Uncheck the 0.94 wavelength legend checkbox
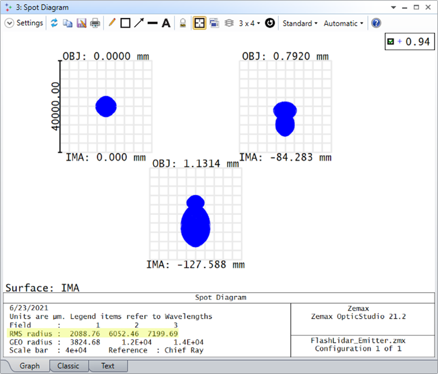 click(x=391, y=41)
